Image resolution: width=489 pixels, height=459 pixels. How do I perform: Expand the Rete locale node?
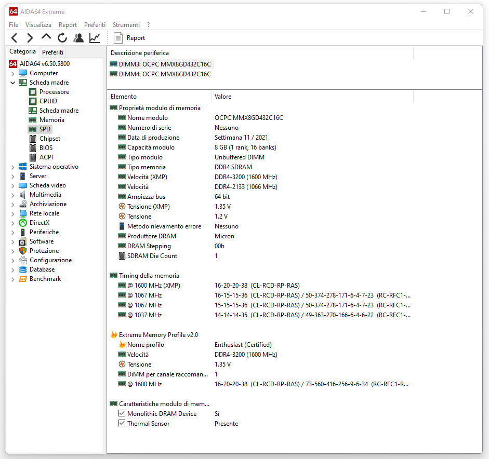[13, 214]
